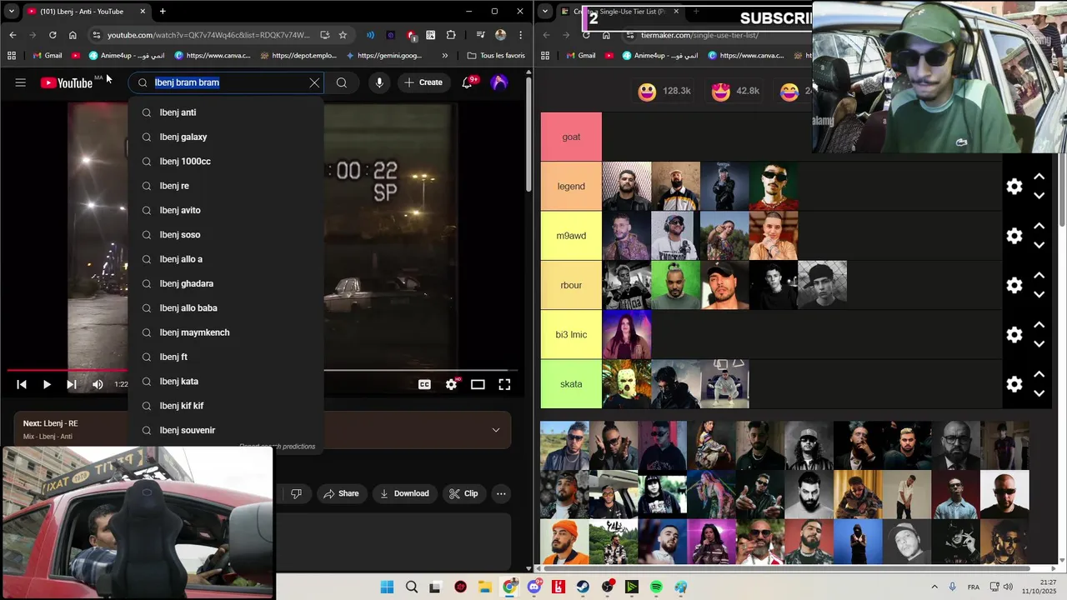Screen dimensions: 1067x600
Task: Click the goat tier label
Action: click(x=571, y=137)
